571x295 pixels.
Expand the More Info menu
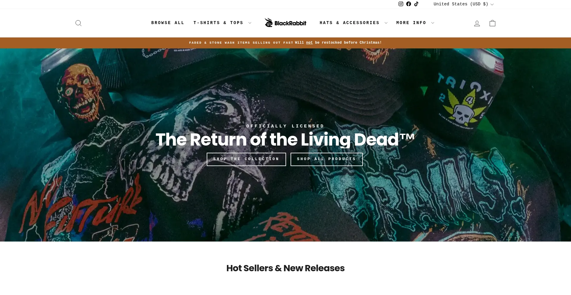tap(415, 23)
